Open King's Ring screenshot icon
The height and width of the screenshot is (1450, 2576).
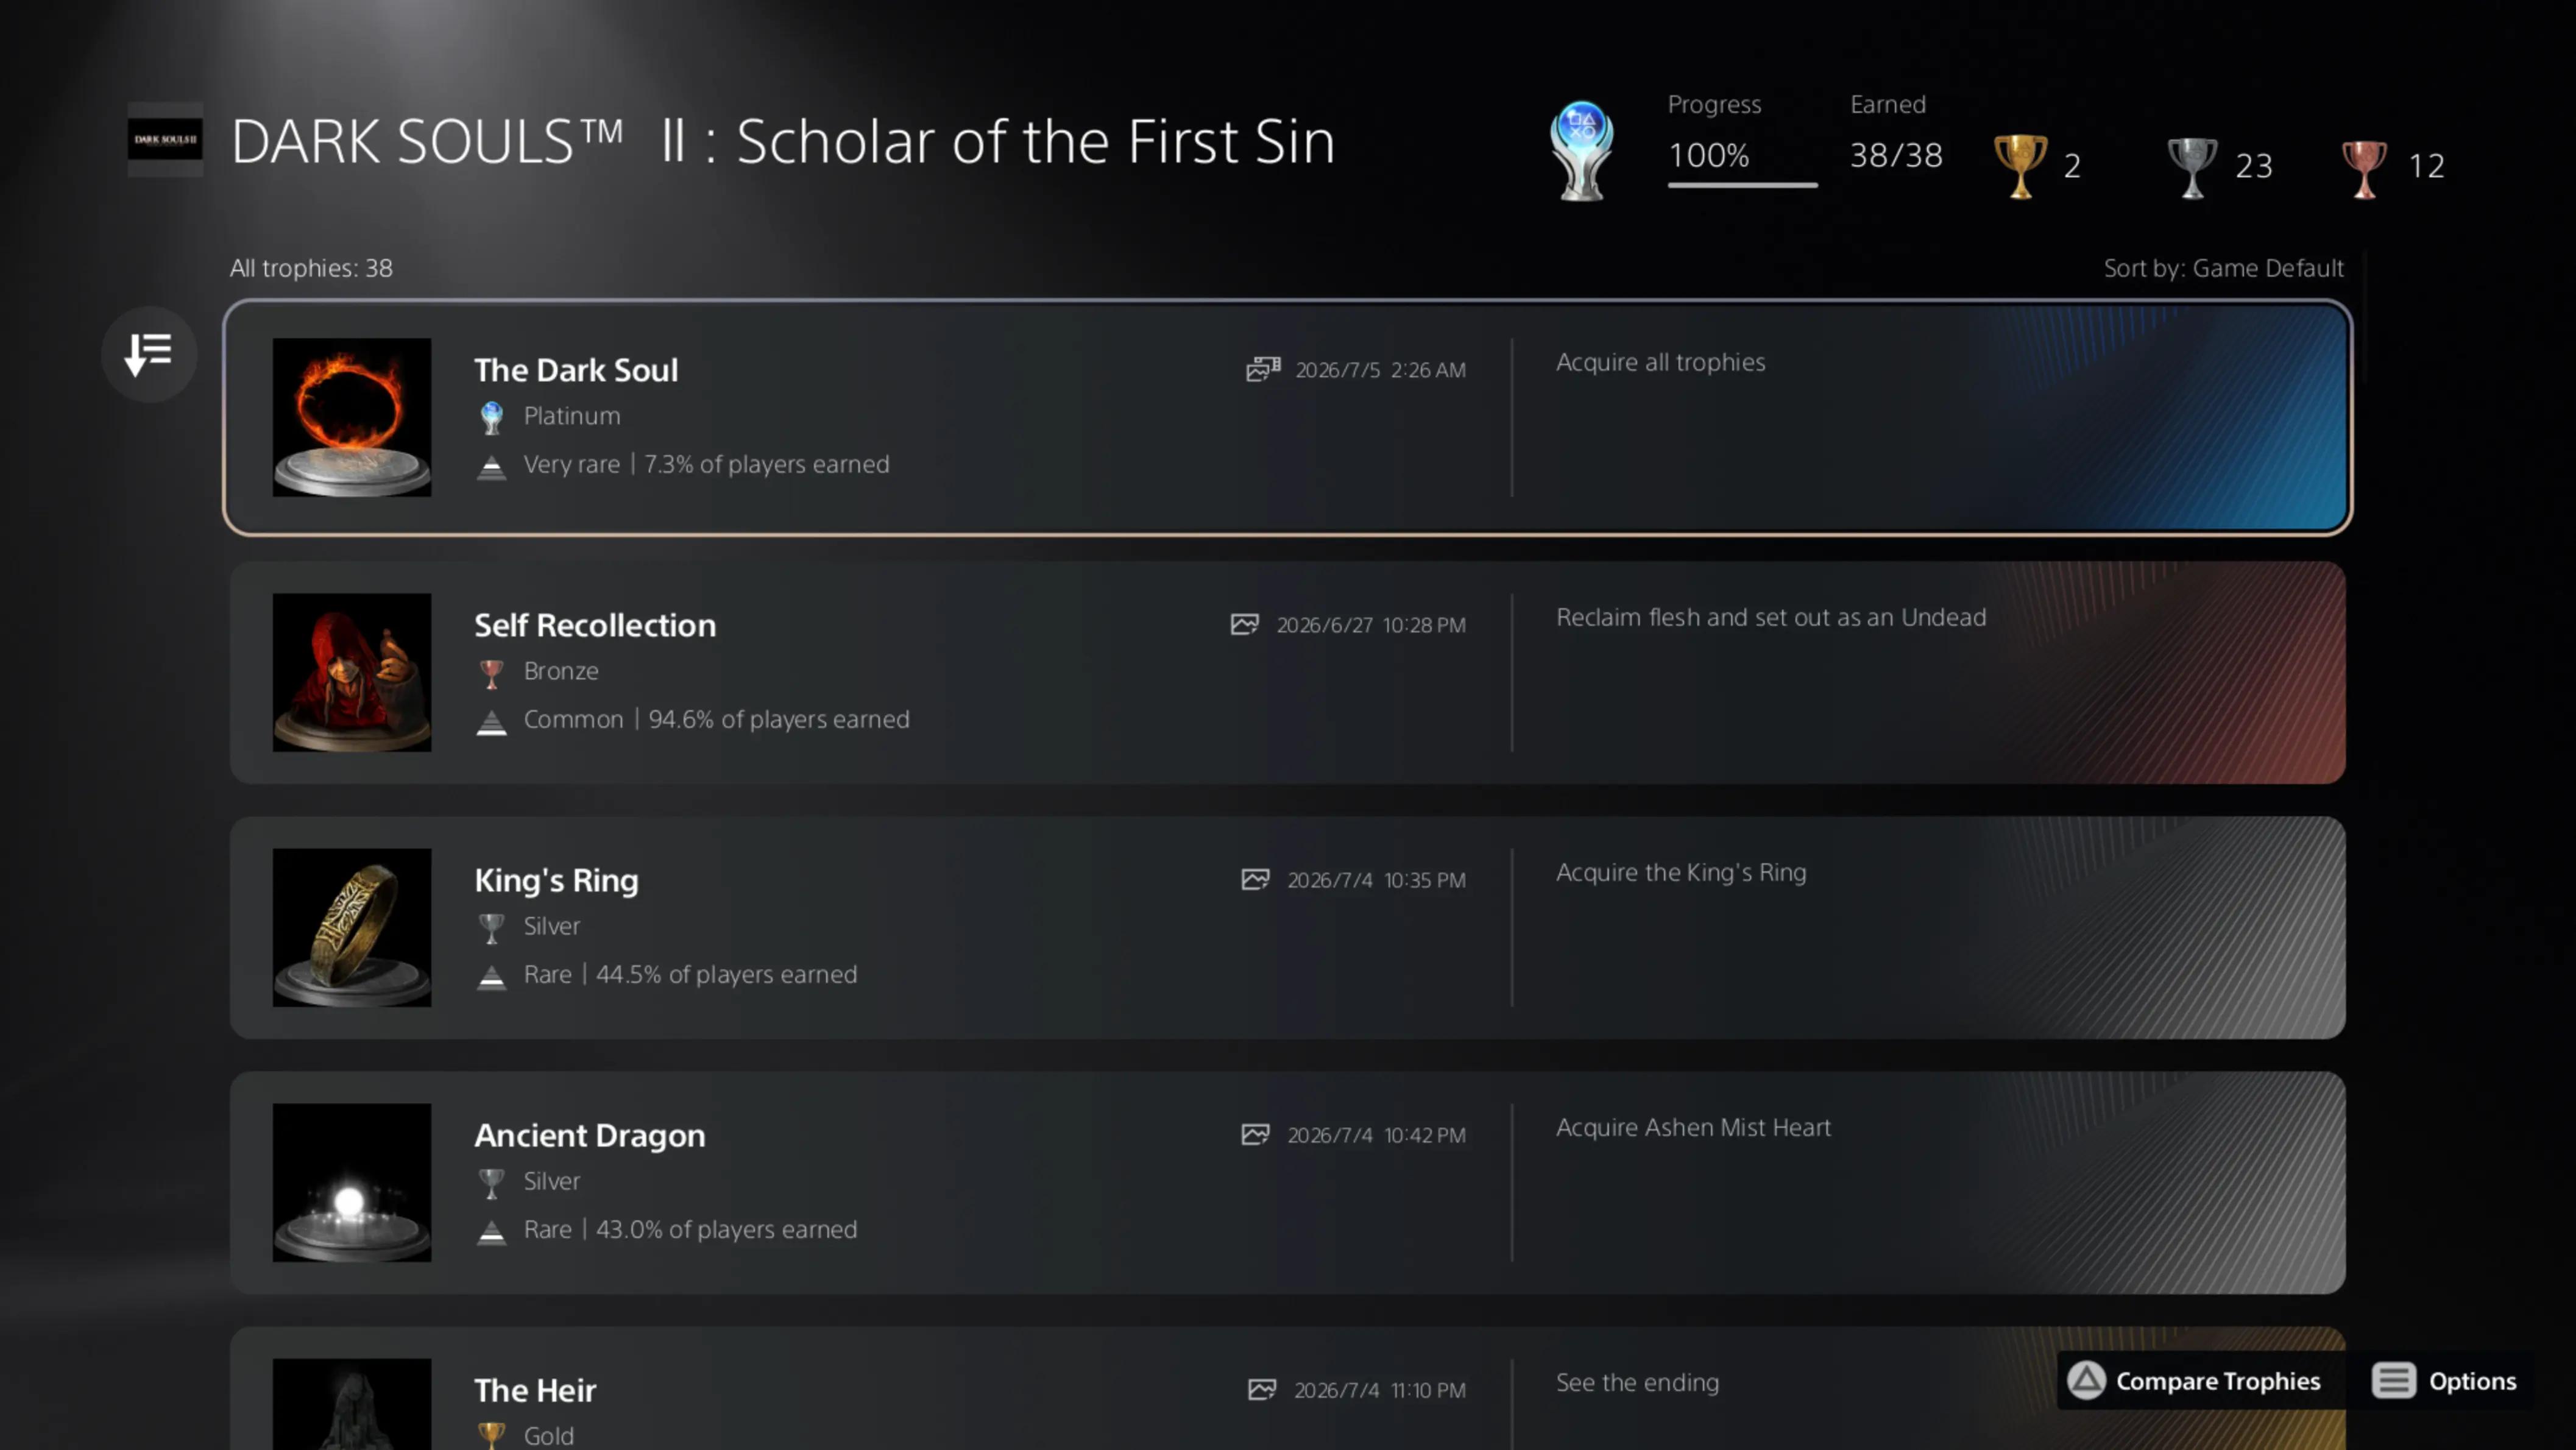pos(1256,879)
